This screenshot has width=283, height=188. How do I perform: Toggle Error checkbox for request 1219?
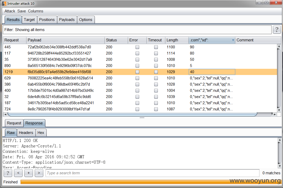click(x=137, y=72)
